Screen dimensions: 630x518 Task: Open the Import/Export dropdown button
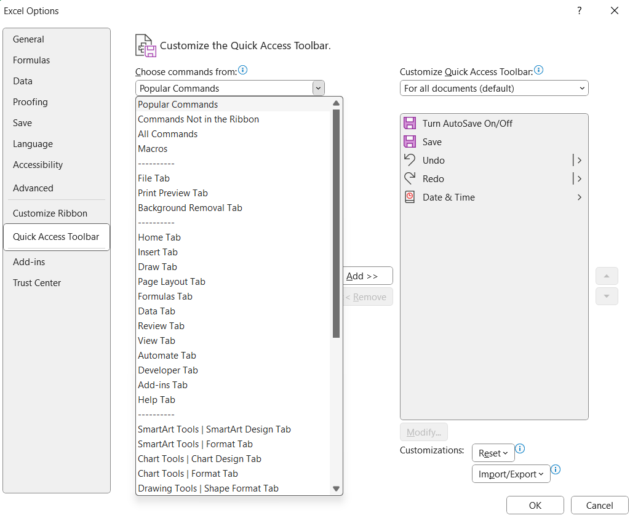511,474
